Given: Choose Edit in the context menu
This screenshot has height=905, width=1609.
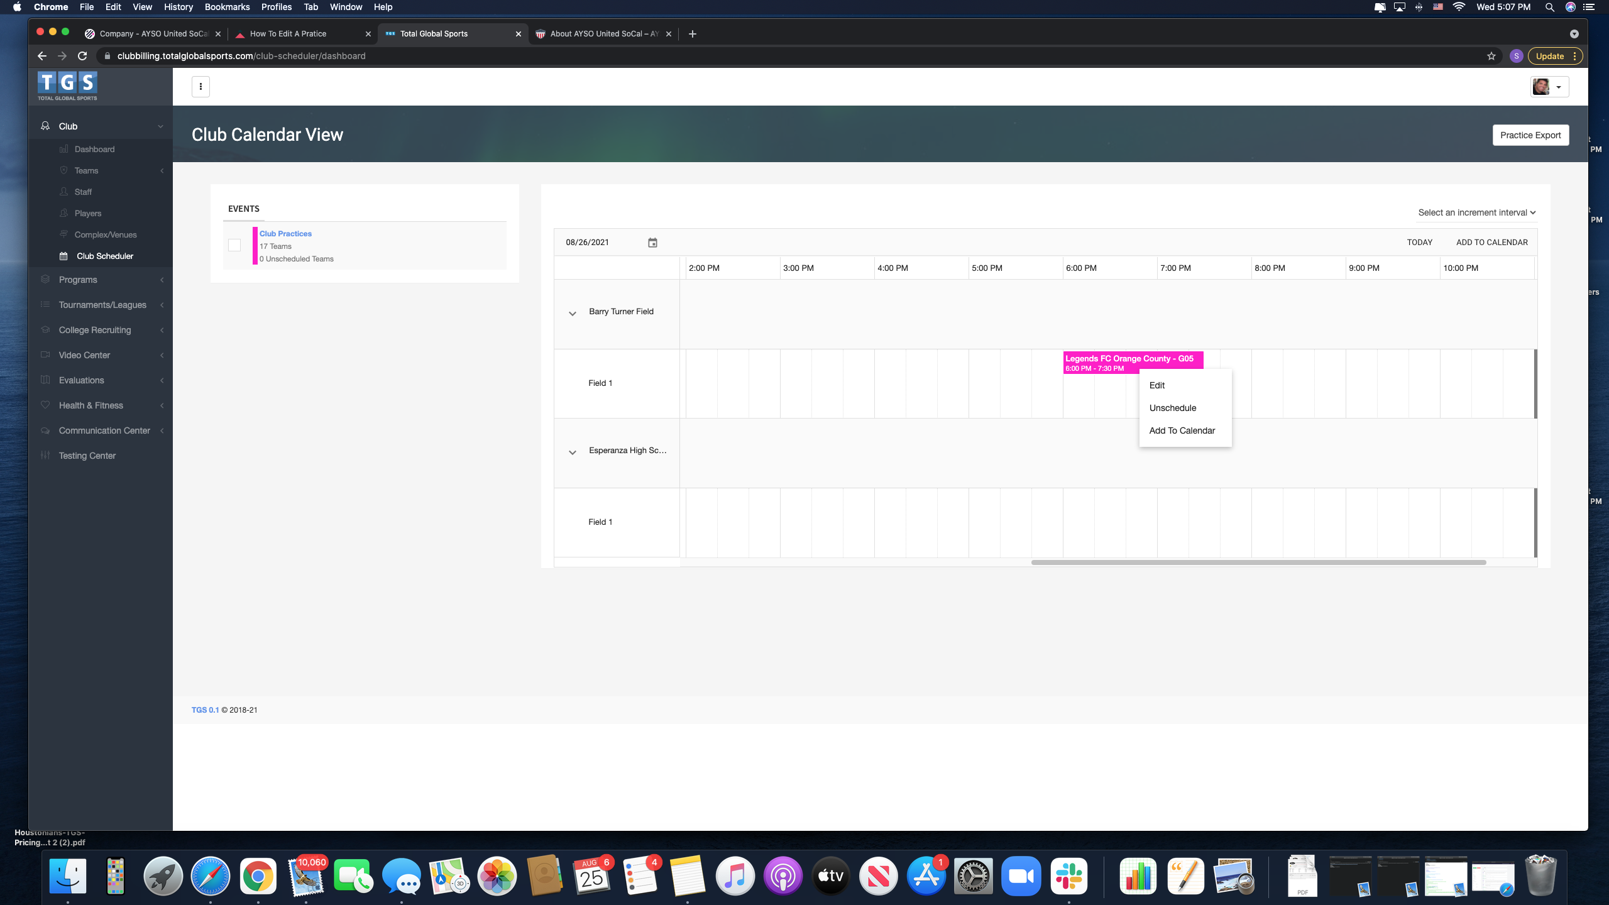Looking at the screenshot, I should pos(1185,385).
